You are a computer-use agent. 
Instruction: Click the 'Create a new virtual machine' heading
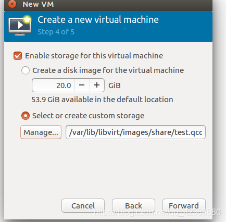pyautogui.click(x=98, y=20)
